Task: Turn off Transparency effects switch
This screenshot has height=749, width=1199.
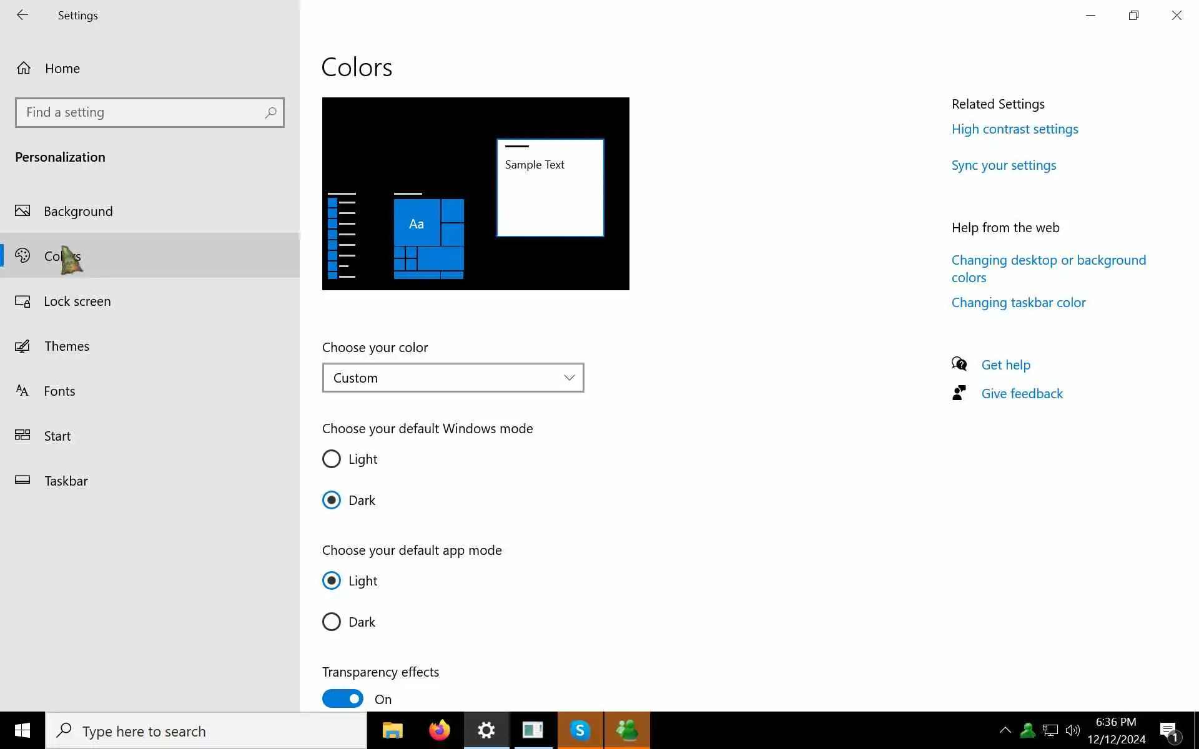Action: 343,699
